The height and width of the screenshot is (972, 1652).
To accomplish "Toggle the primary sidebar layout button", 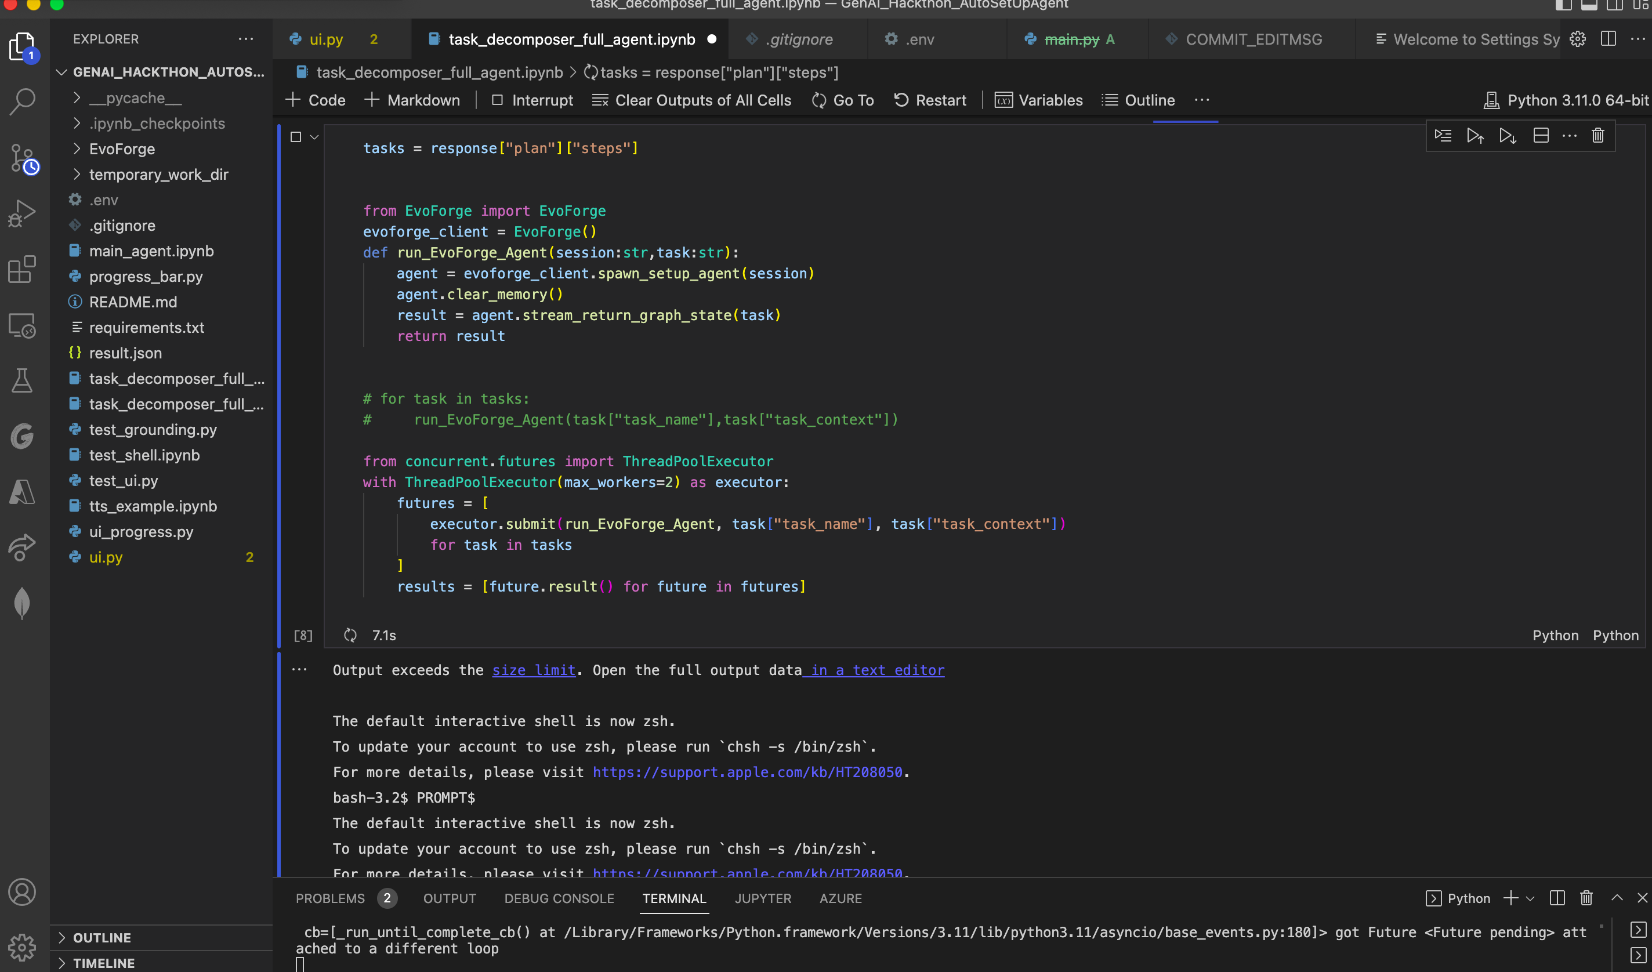I will click(1563, 5).
